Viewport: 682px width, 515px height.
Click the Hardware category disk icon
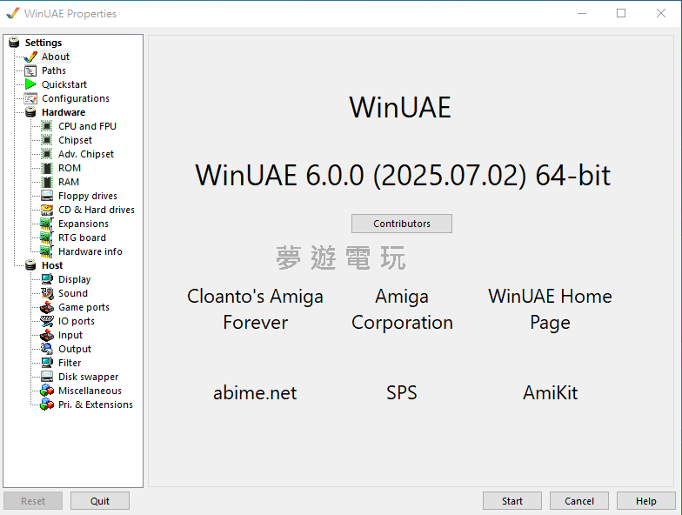click(x=30, y=112)
